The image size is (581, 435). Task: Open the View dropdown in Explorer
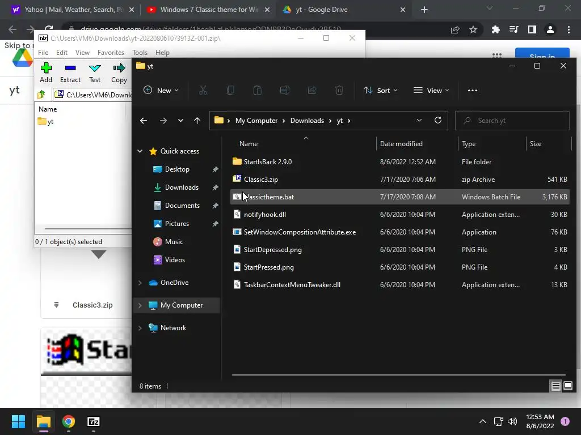click(x=431, y=90)
